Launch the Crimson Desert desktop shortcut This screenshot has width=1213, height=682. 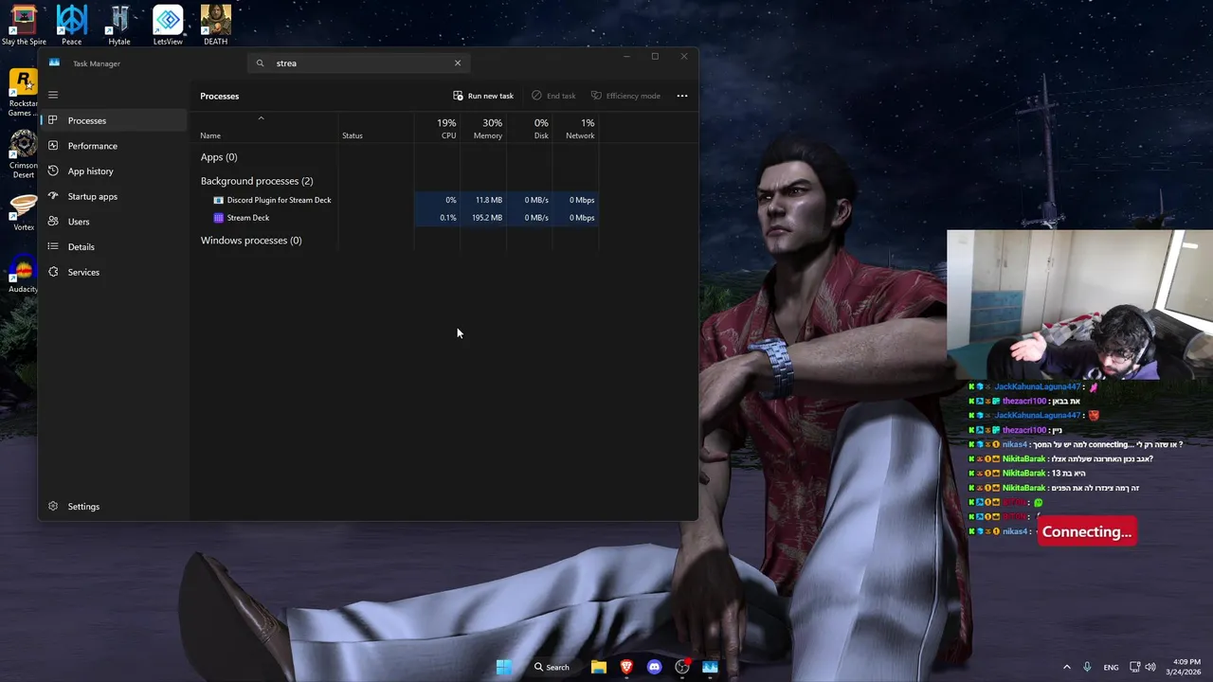coord(23,154)
